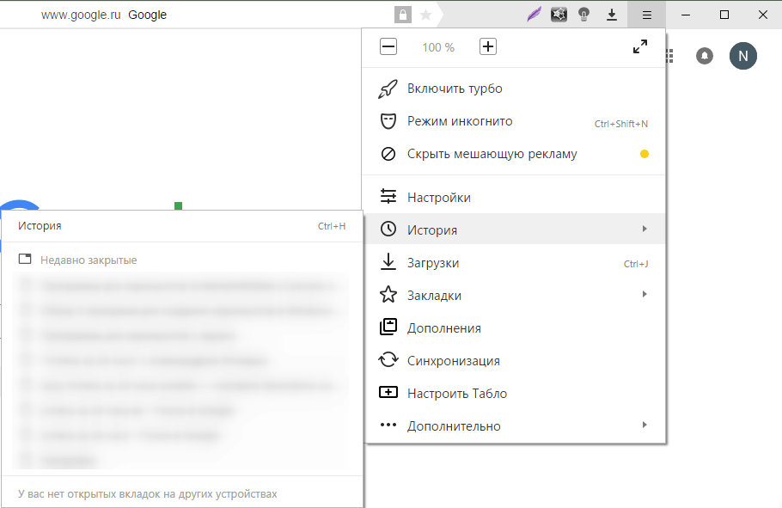Click the plus-screen icon beside Настроить Табло
Screen dimensions: 782x508
(x=388, y=392)
